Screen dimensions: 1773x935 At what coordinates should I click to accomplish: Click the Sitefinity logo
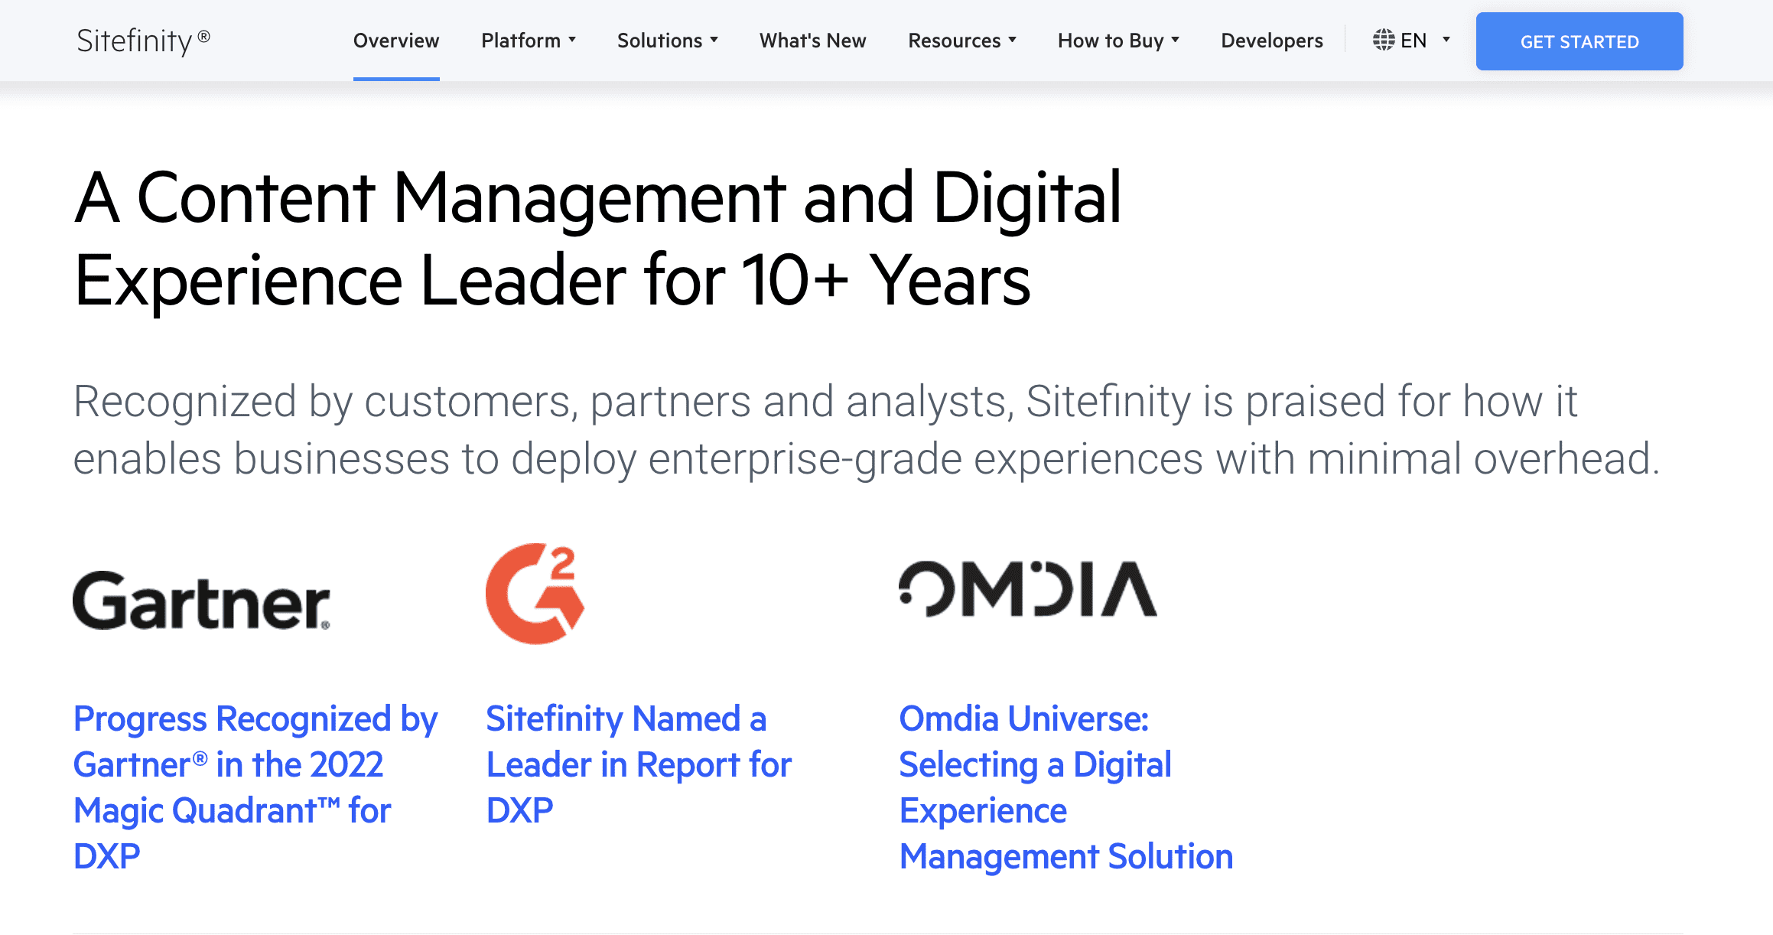(143, 41)
